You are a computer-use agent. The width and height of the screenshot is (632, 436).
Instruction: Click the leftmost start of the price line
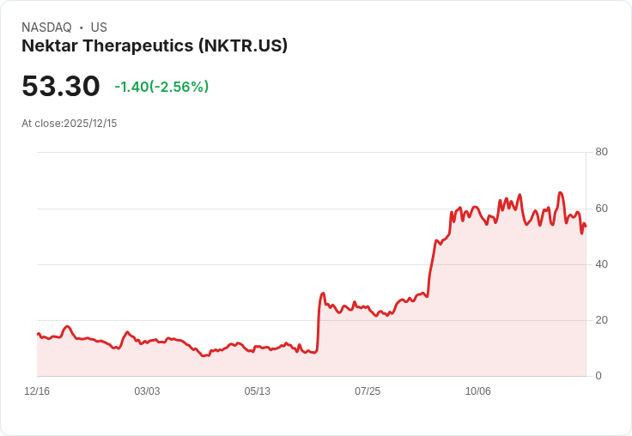pyautogui.click(x=38, y=334)
